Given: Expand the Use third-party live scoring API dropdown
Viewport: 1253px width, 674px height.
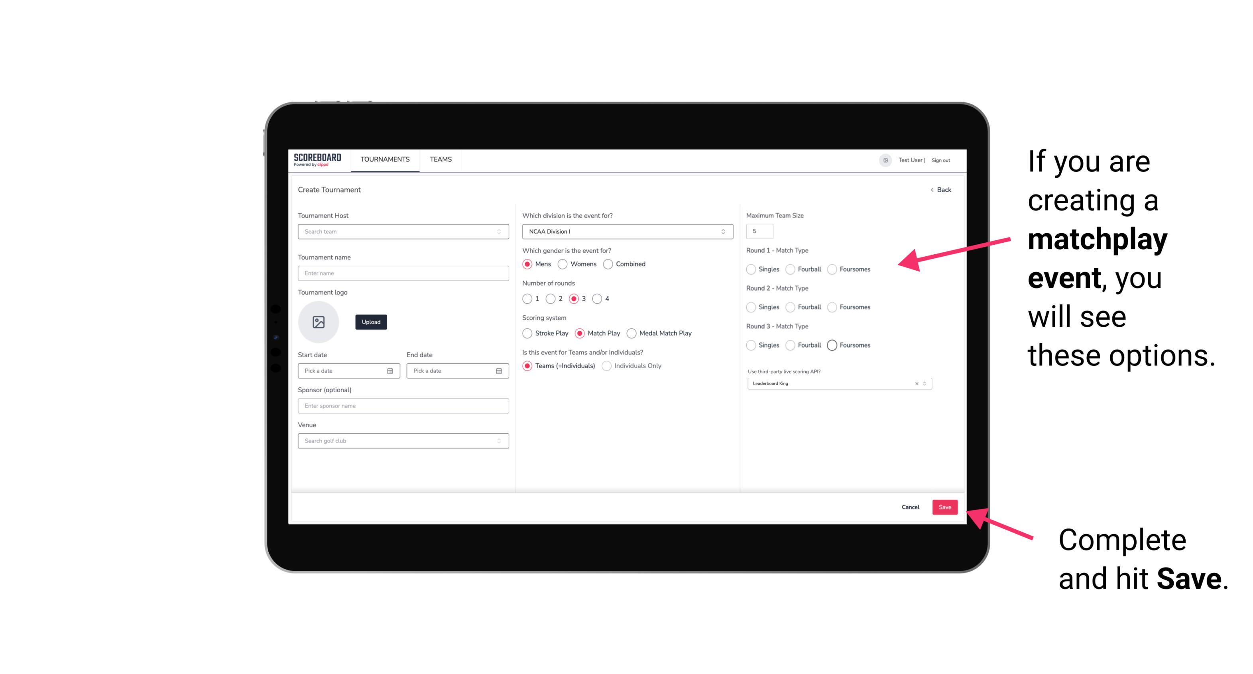Looking at the screenshot, I should coord(924,383).
